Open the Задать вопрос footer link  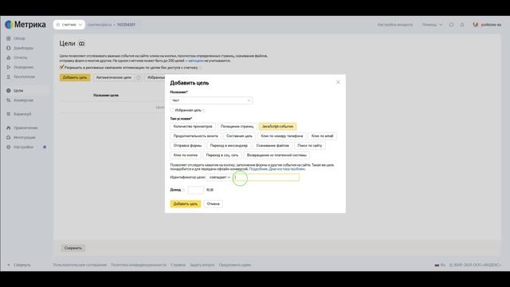202,265
